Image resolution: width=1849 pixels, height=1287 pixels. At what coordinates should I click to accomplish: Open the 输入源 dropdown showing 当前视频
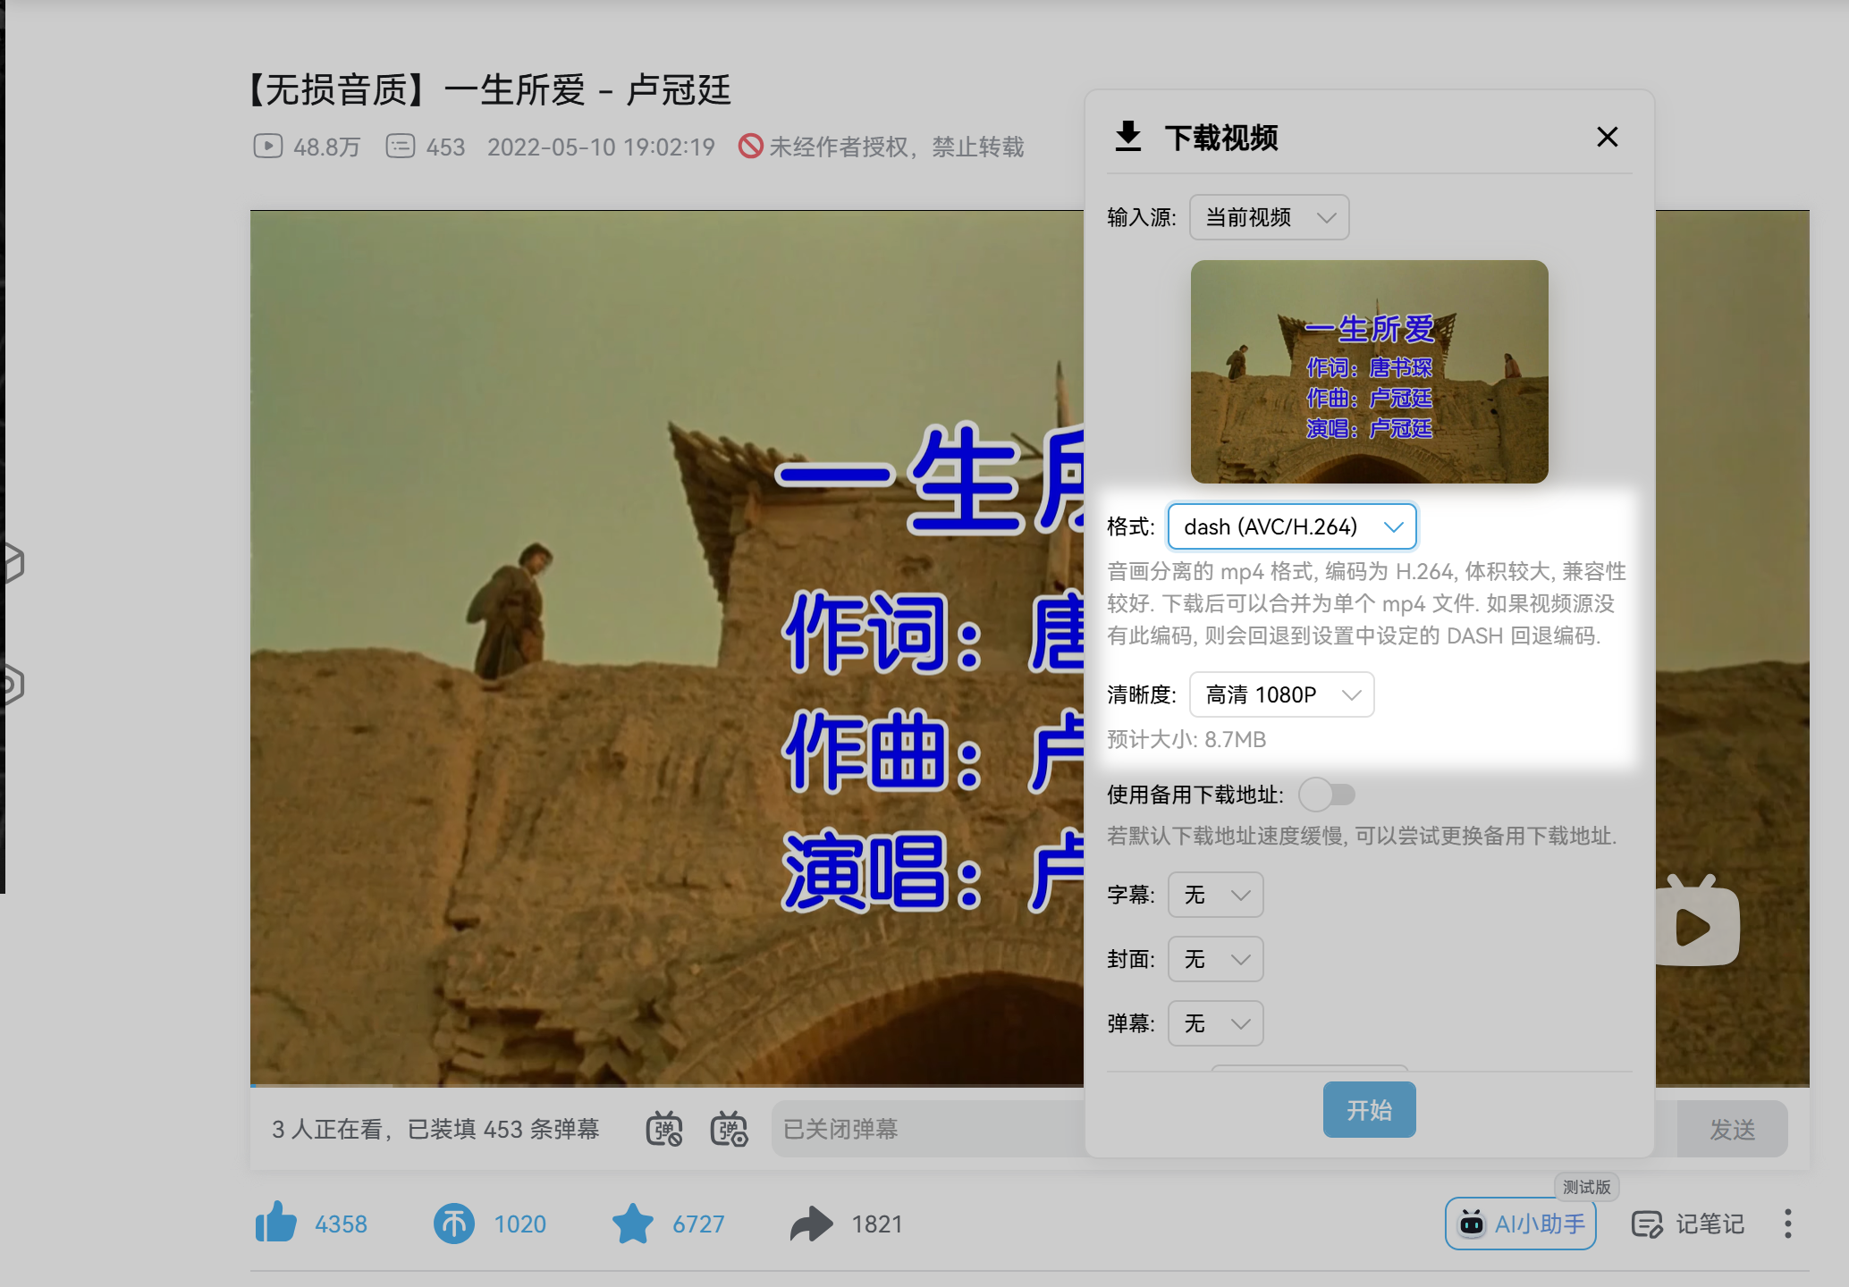[x=1269, y=217]
